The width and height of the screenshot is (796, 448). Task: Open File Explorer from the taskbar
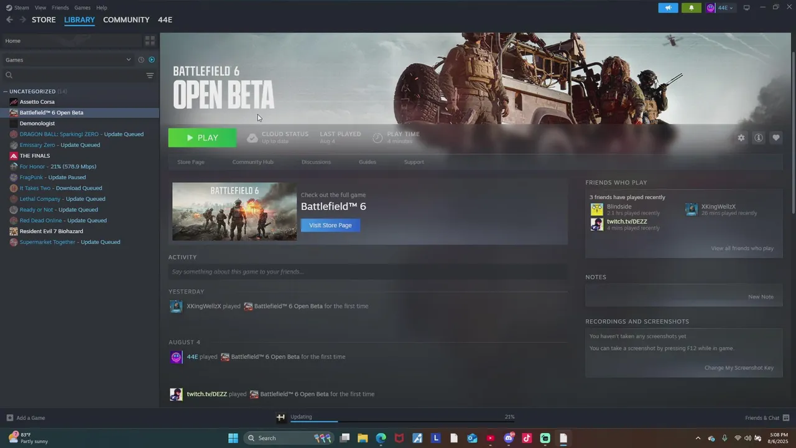point(363,438)
